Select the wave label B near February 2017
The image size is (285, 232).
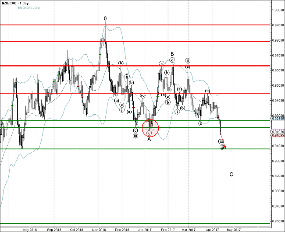pos(172,54)
